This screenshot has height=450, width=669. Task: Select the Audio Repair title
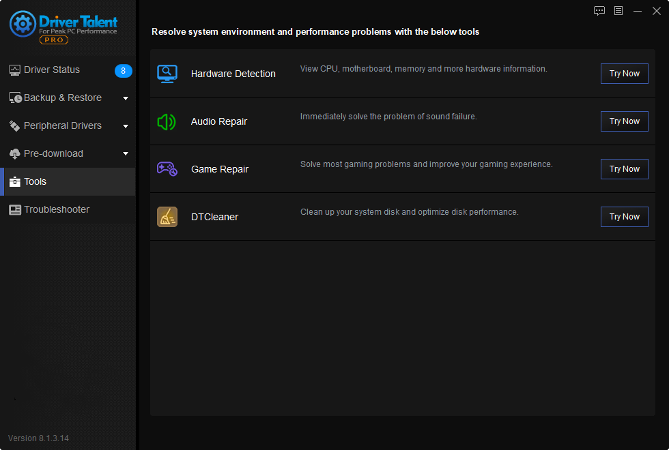pyautogui.click(x=219, y=122)
